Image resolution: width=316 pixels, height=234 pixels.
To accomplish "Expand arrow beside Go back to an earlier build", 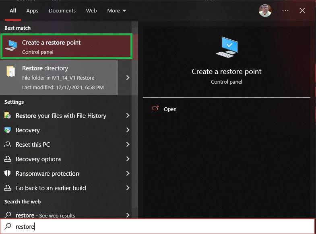I will [128, 188].
